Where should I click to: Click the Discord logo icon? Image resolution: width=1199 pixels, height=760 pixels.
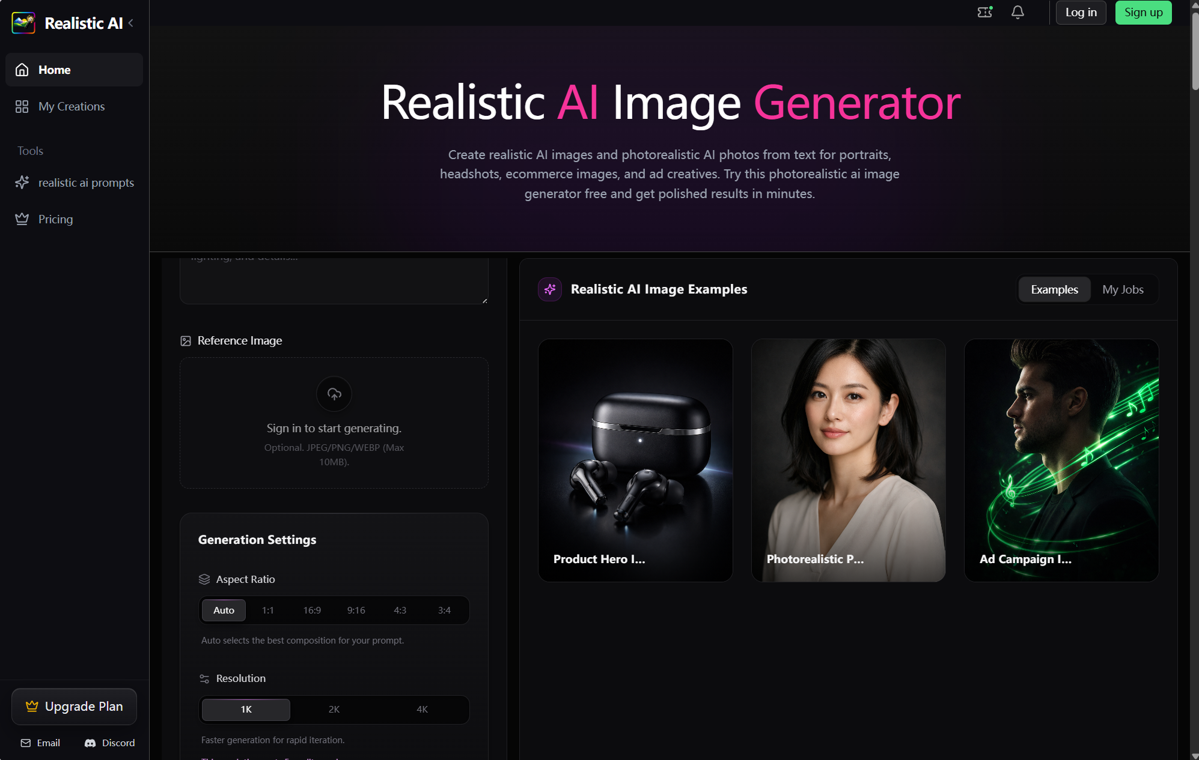tap(90, 743)
